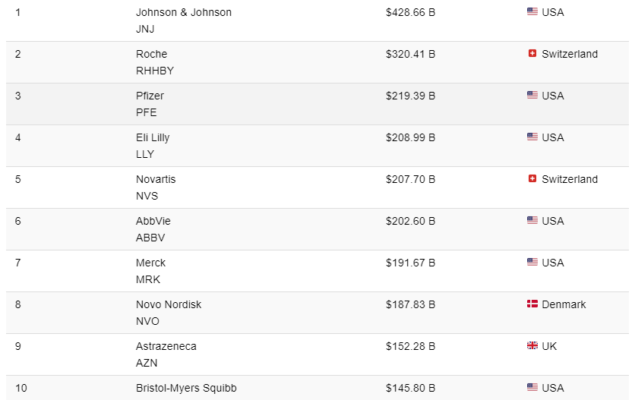Click the Eli Lilly company name
The width and height of the screenshot is (635, 400).
point(152,137)
